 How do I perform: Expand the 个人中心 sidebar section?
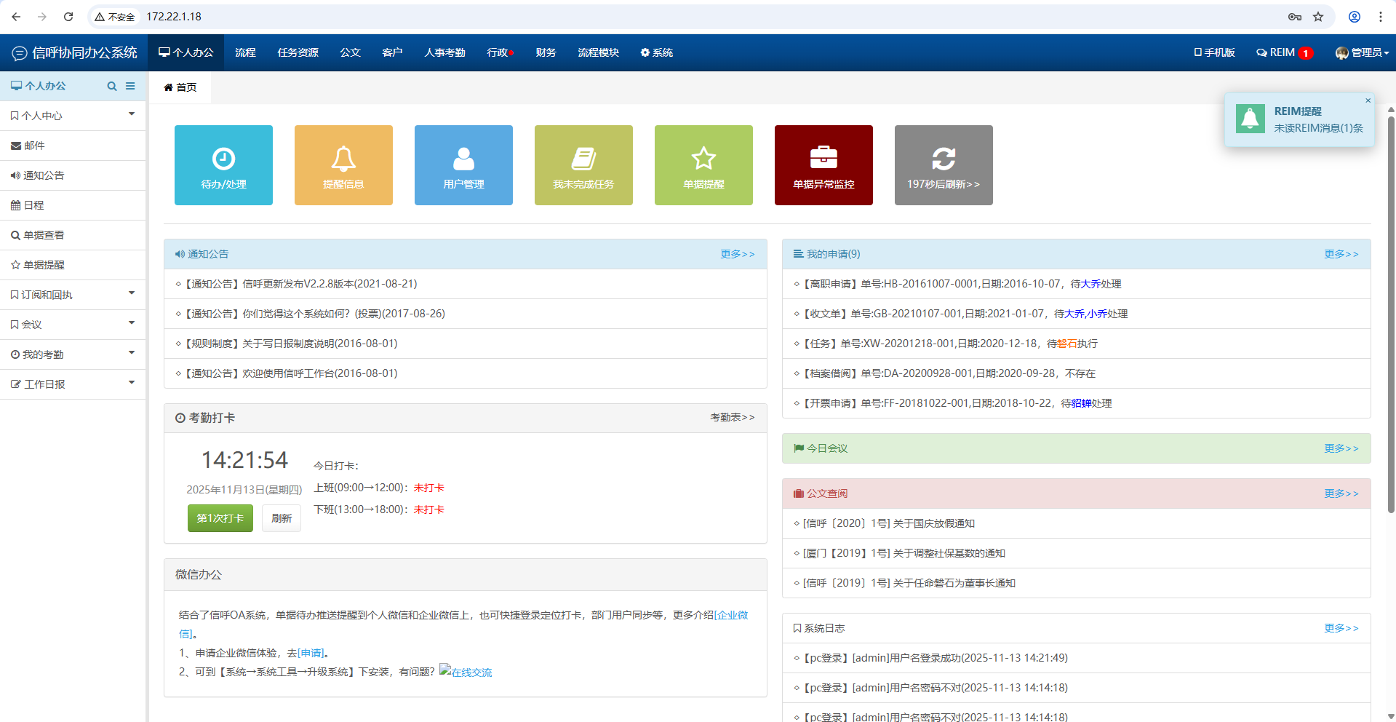click(73, 116)
